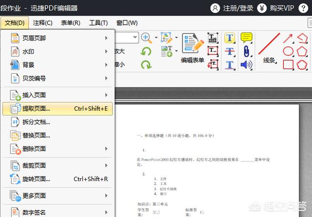Select the highlight text T tool
The image size is (312, 217).
[x=230, y=38]
